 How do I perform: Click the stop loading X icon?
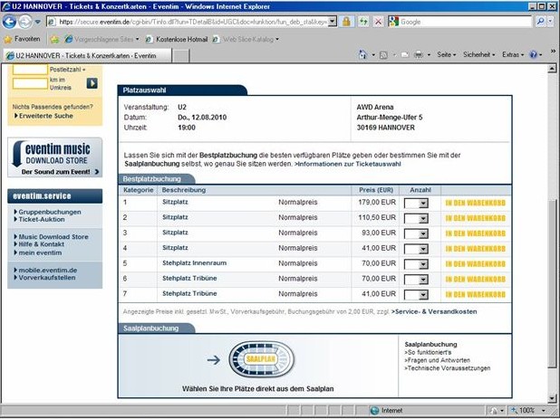378,21
